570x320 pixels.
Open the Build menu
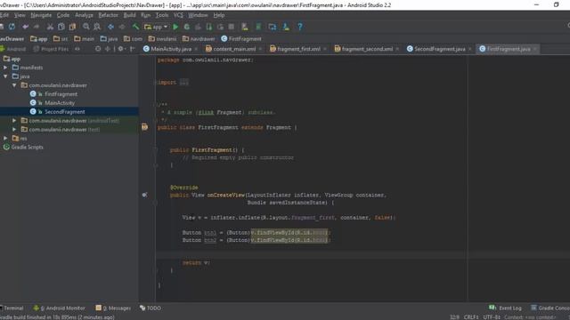[x=129, y=15]
